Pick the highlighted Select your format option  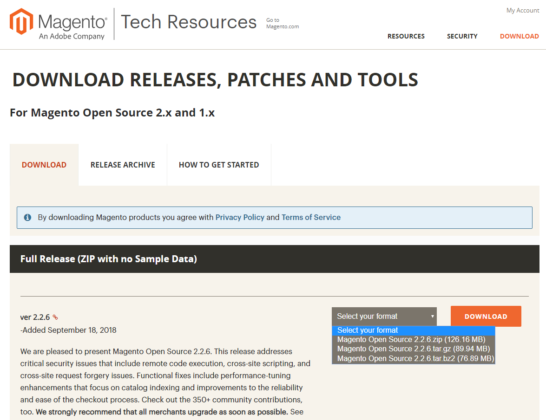[413, 330]
